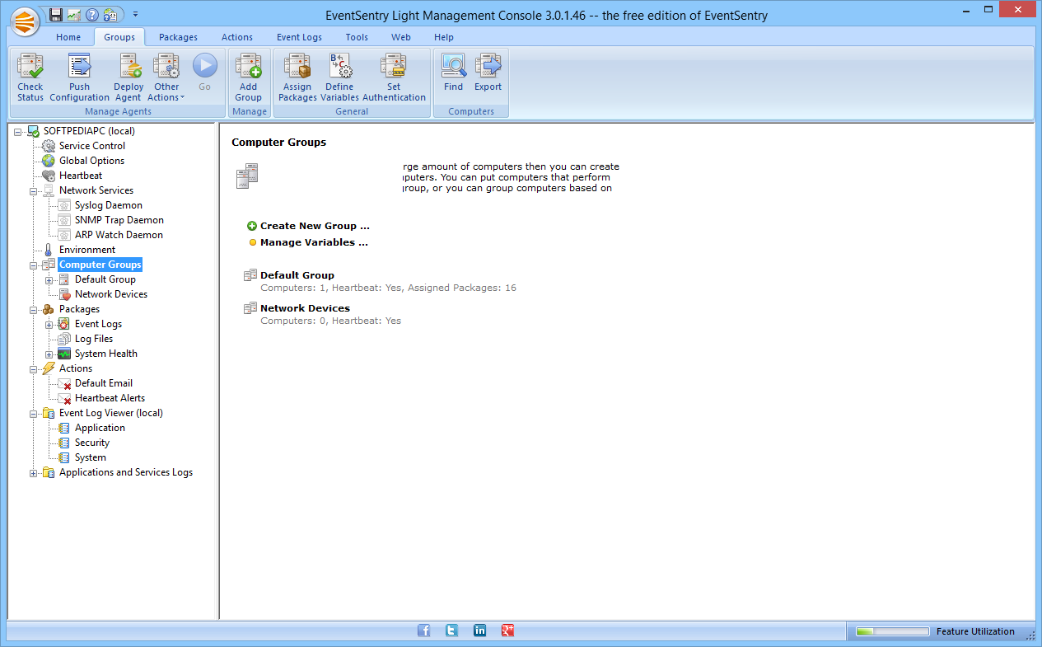The image size is (1042, 647).
Task: Click the Default Email envelope icon
Action: [64, 383]
